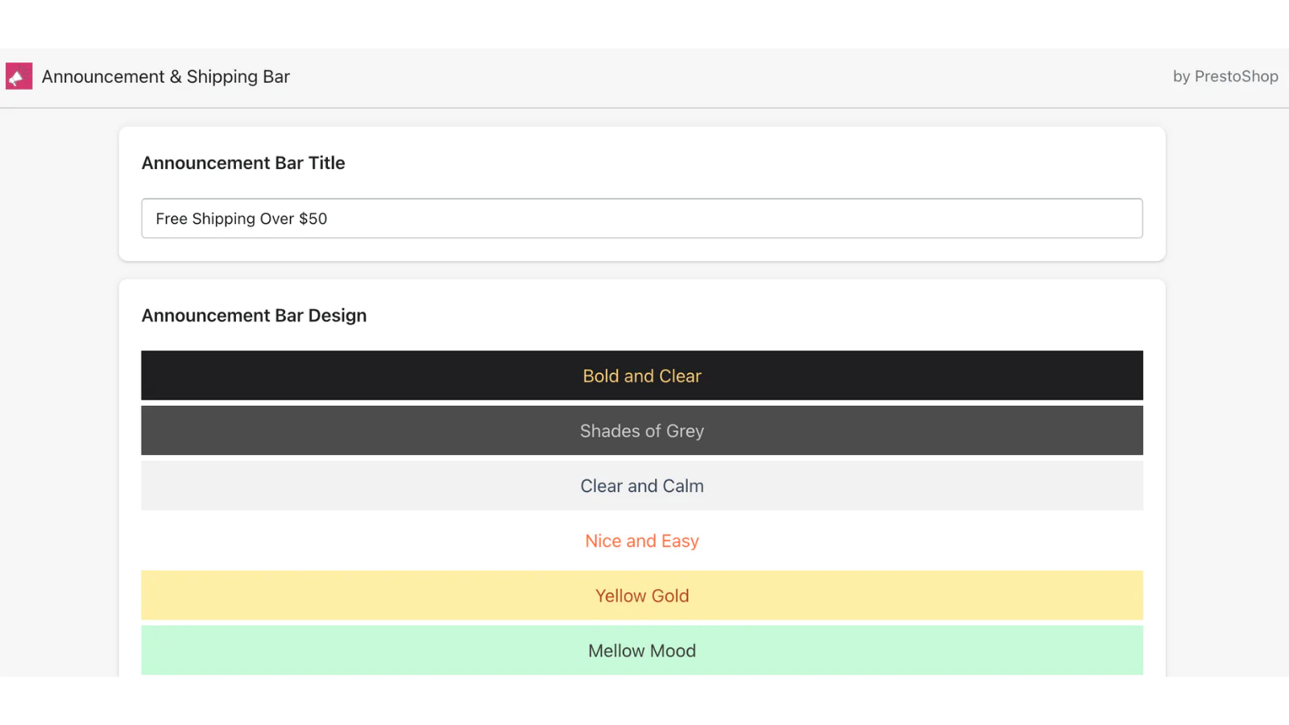The height and width of the screenshot is (725, 1289).
Task: Choose the Shades of Grey design
Action: (x=642, y=431)
